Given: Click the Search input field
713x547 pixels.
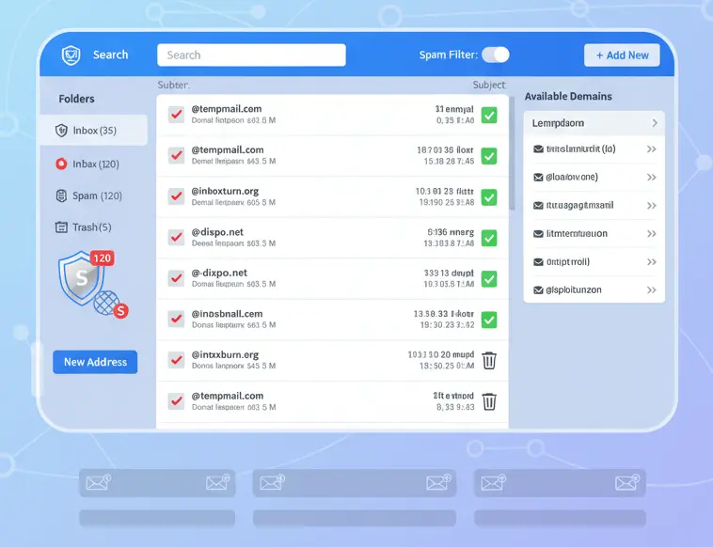Looking at the screenshot, I should coord(251,55).
